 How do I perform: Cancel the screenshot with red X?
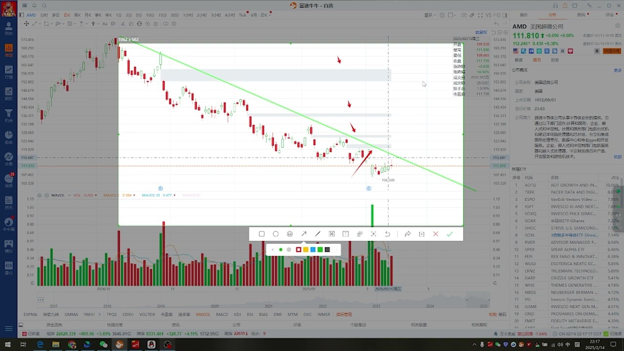(x=436, y=234)
